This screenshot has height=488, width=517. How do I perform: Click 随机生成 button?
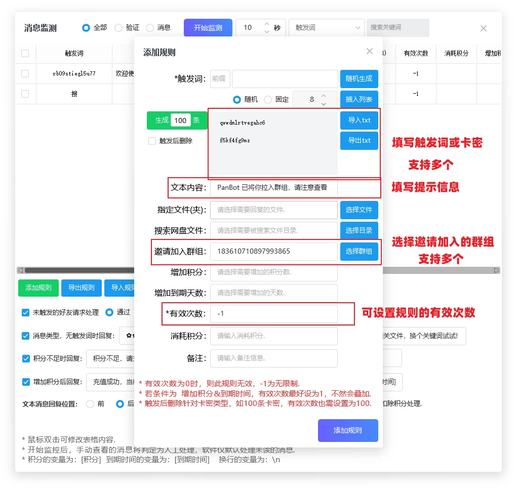coord(359,79)
